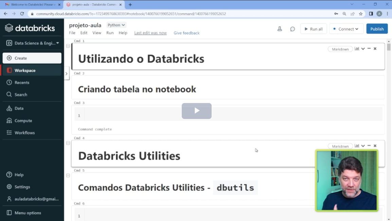Minimize the Cmd 1 cell
The height and width of the screenshot is (221, 392).
369,49
